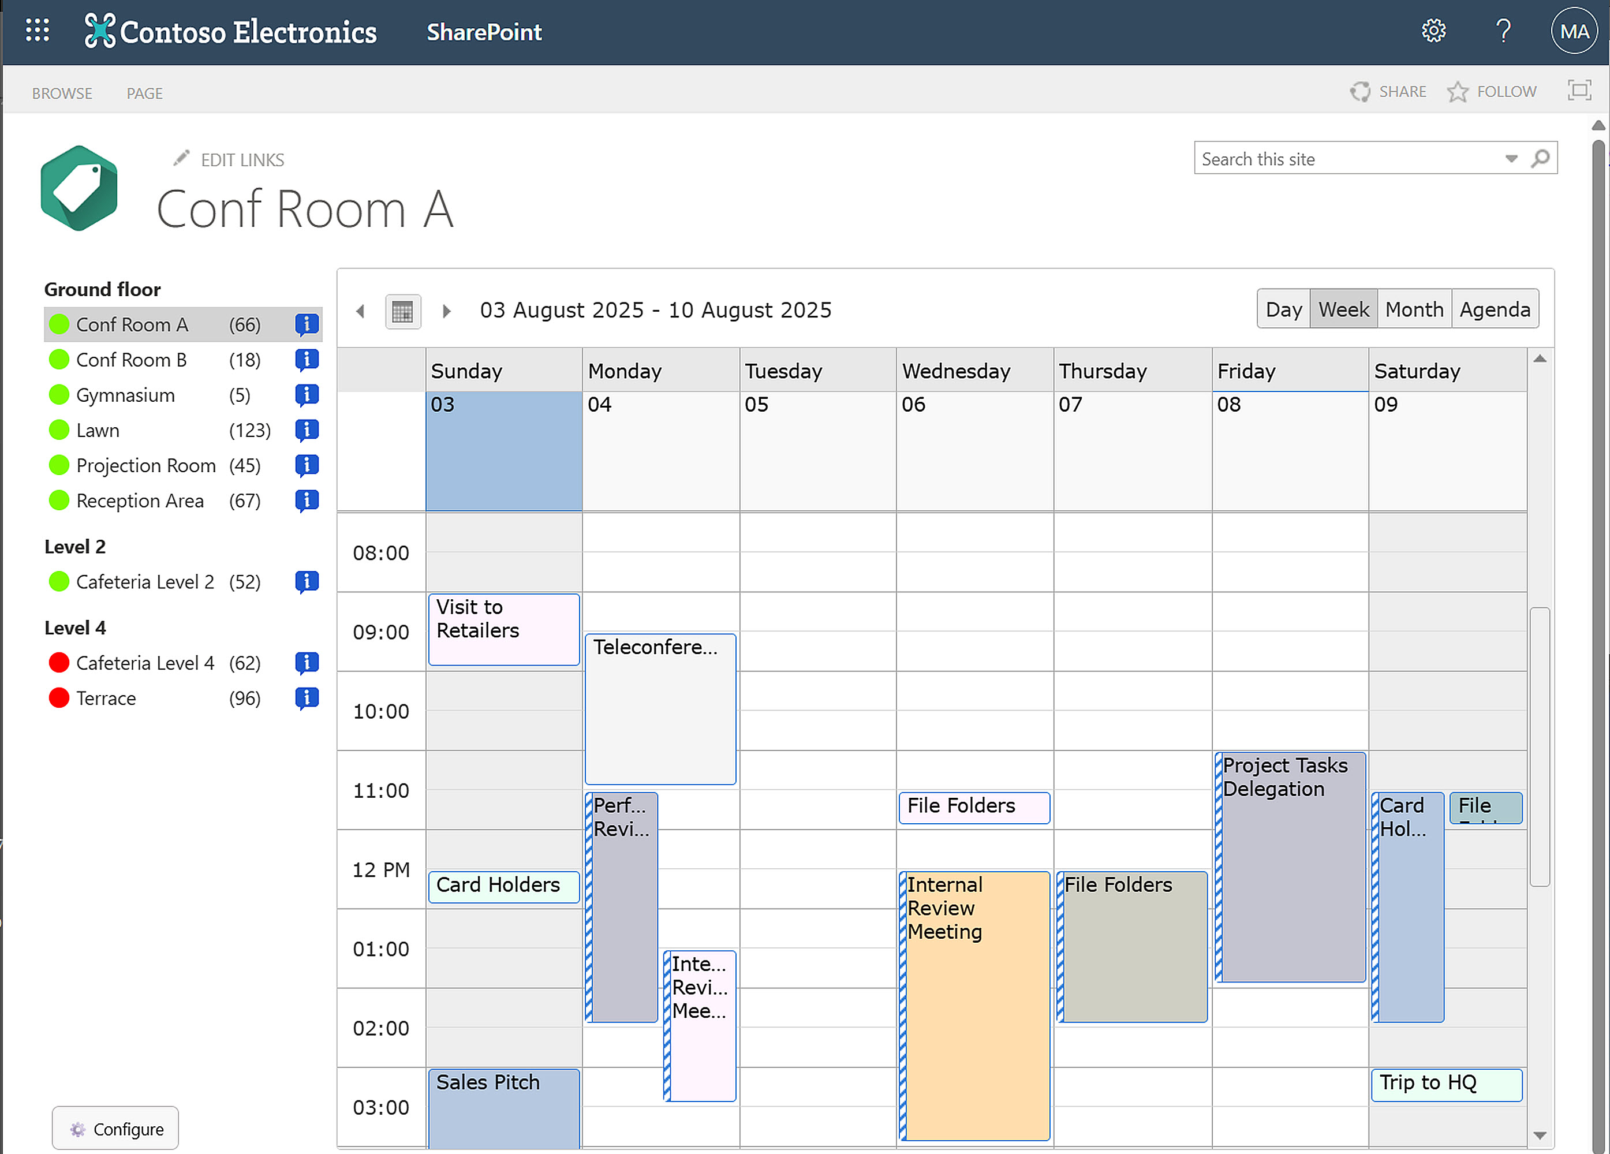Image resolution: width=1610 pixels, height=1154 pixels.
Task: Open the search scope dropdown arrow
Action: coord(1511,158)
